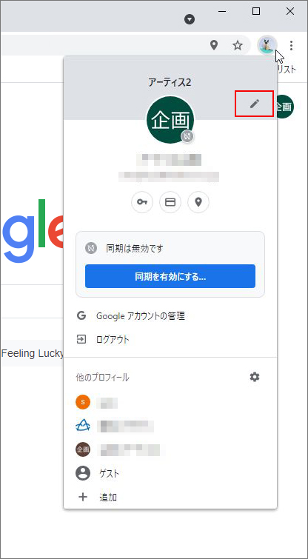Switch to the brown 企画 profile

pyautogui.click(x=170, y=450)
